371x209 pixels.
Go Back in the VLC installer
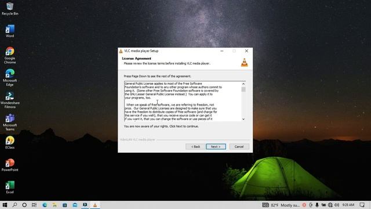point(195,147)
